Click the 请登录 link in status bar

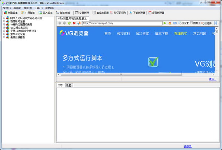[x=188, y=146]
